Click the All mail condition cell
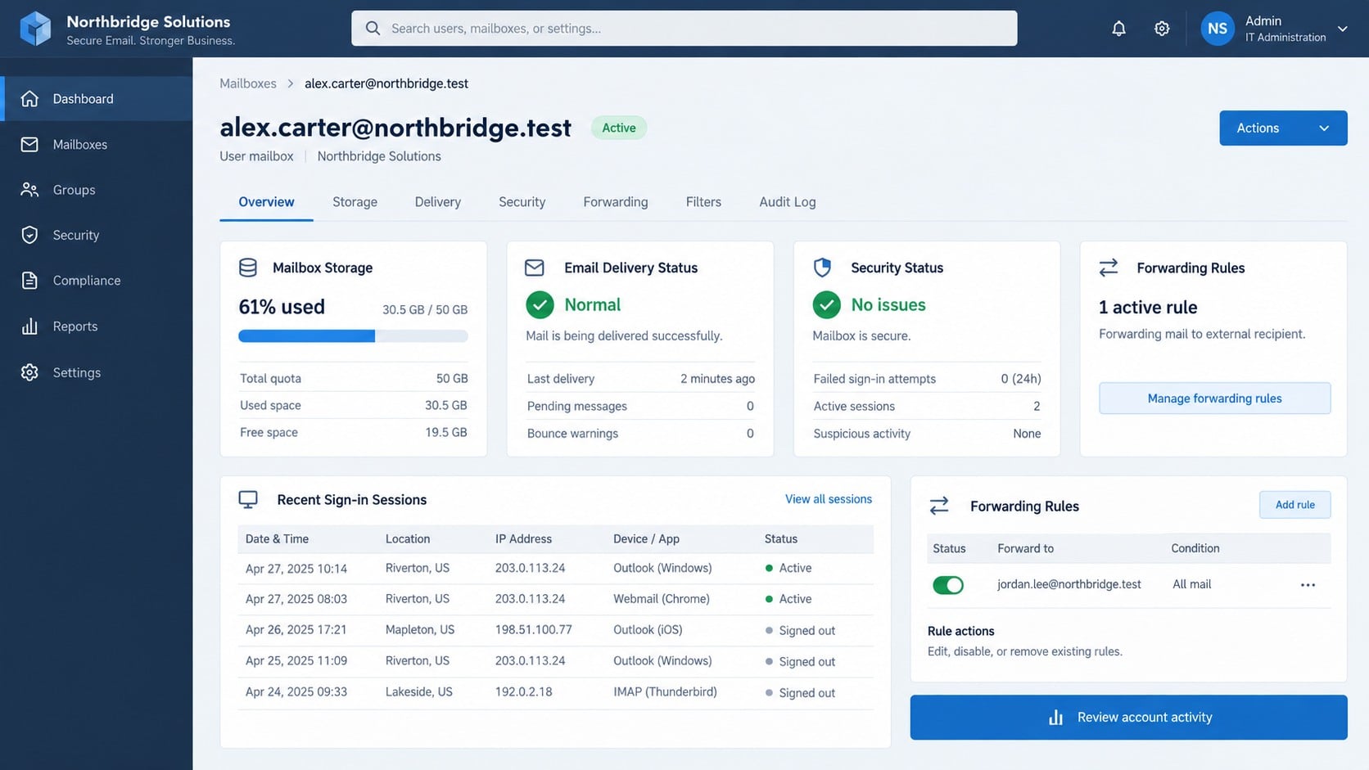Image resolution: width=1369 pixels, height=770 pixels. tap(1191, 584)
